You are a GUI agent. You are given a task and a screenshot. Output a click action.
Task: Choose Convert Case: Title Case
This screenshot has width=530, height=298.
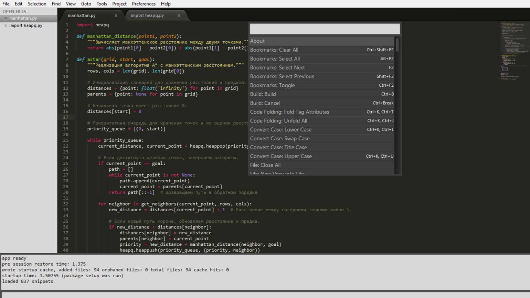click(322, 147)
